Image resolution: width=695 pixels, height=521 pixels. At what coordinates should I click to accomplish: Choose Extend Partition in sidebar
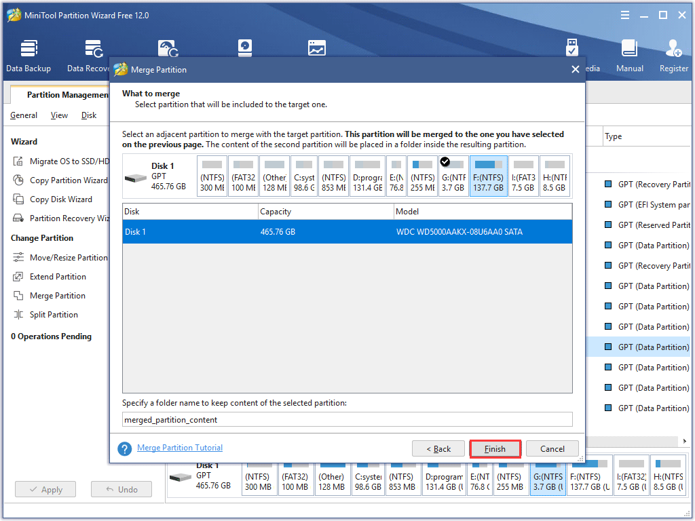50,277
